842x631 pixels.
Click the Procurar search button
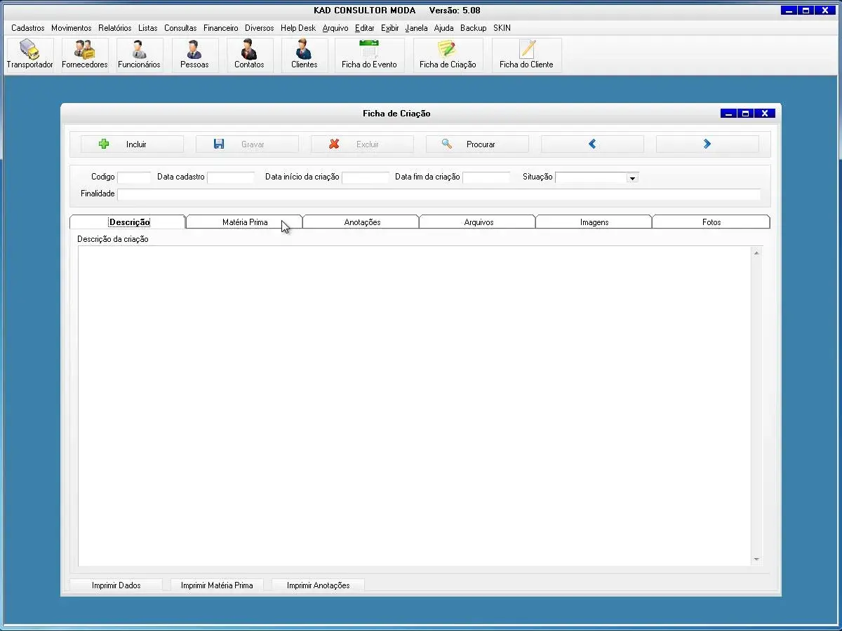(x=477, y=144)
